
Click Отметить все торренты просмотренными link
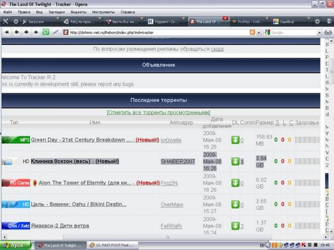[158, 112]
